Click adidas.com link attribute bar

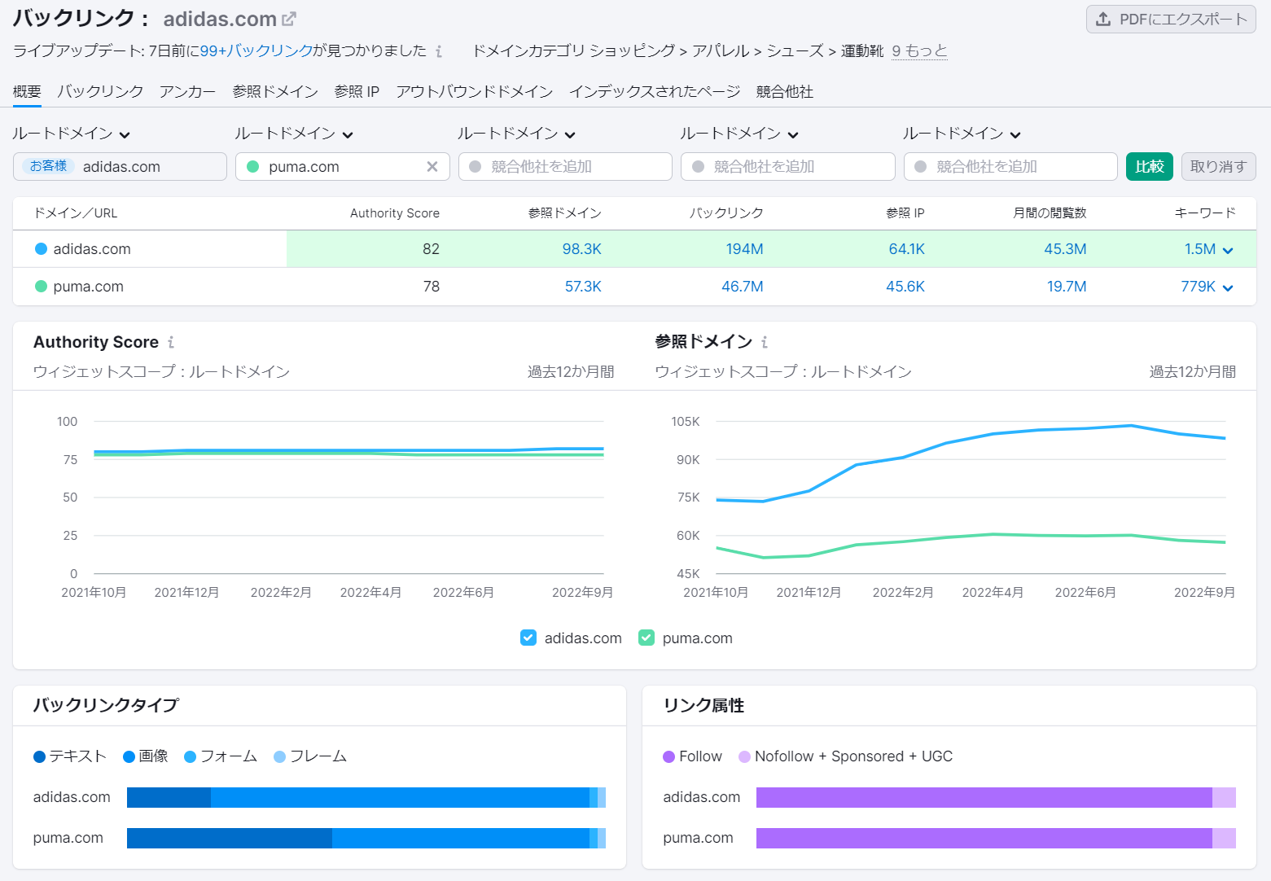(x=996, y=797)
